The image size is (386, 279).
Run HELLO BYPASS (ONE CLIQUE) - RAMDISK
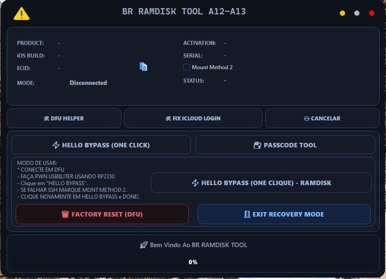pos(261,183)
